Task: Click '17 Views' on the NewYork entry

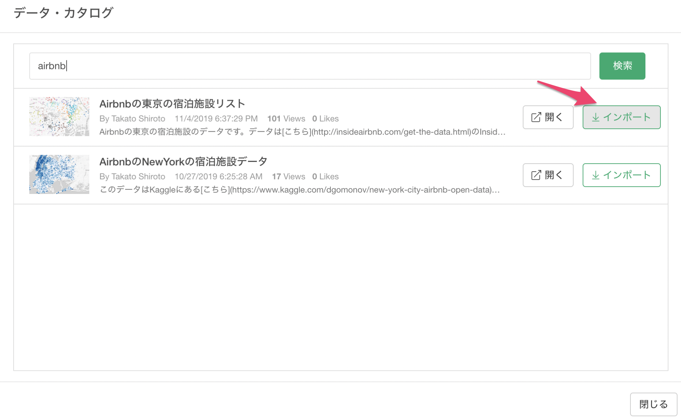Action: (289, 177)
